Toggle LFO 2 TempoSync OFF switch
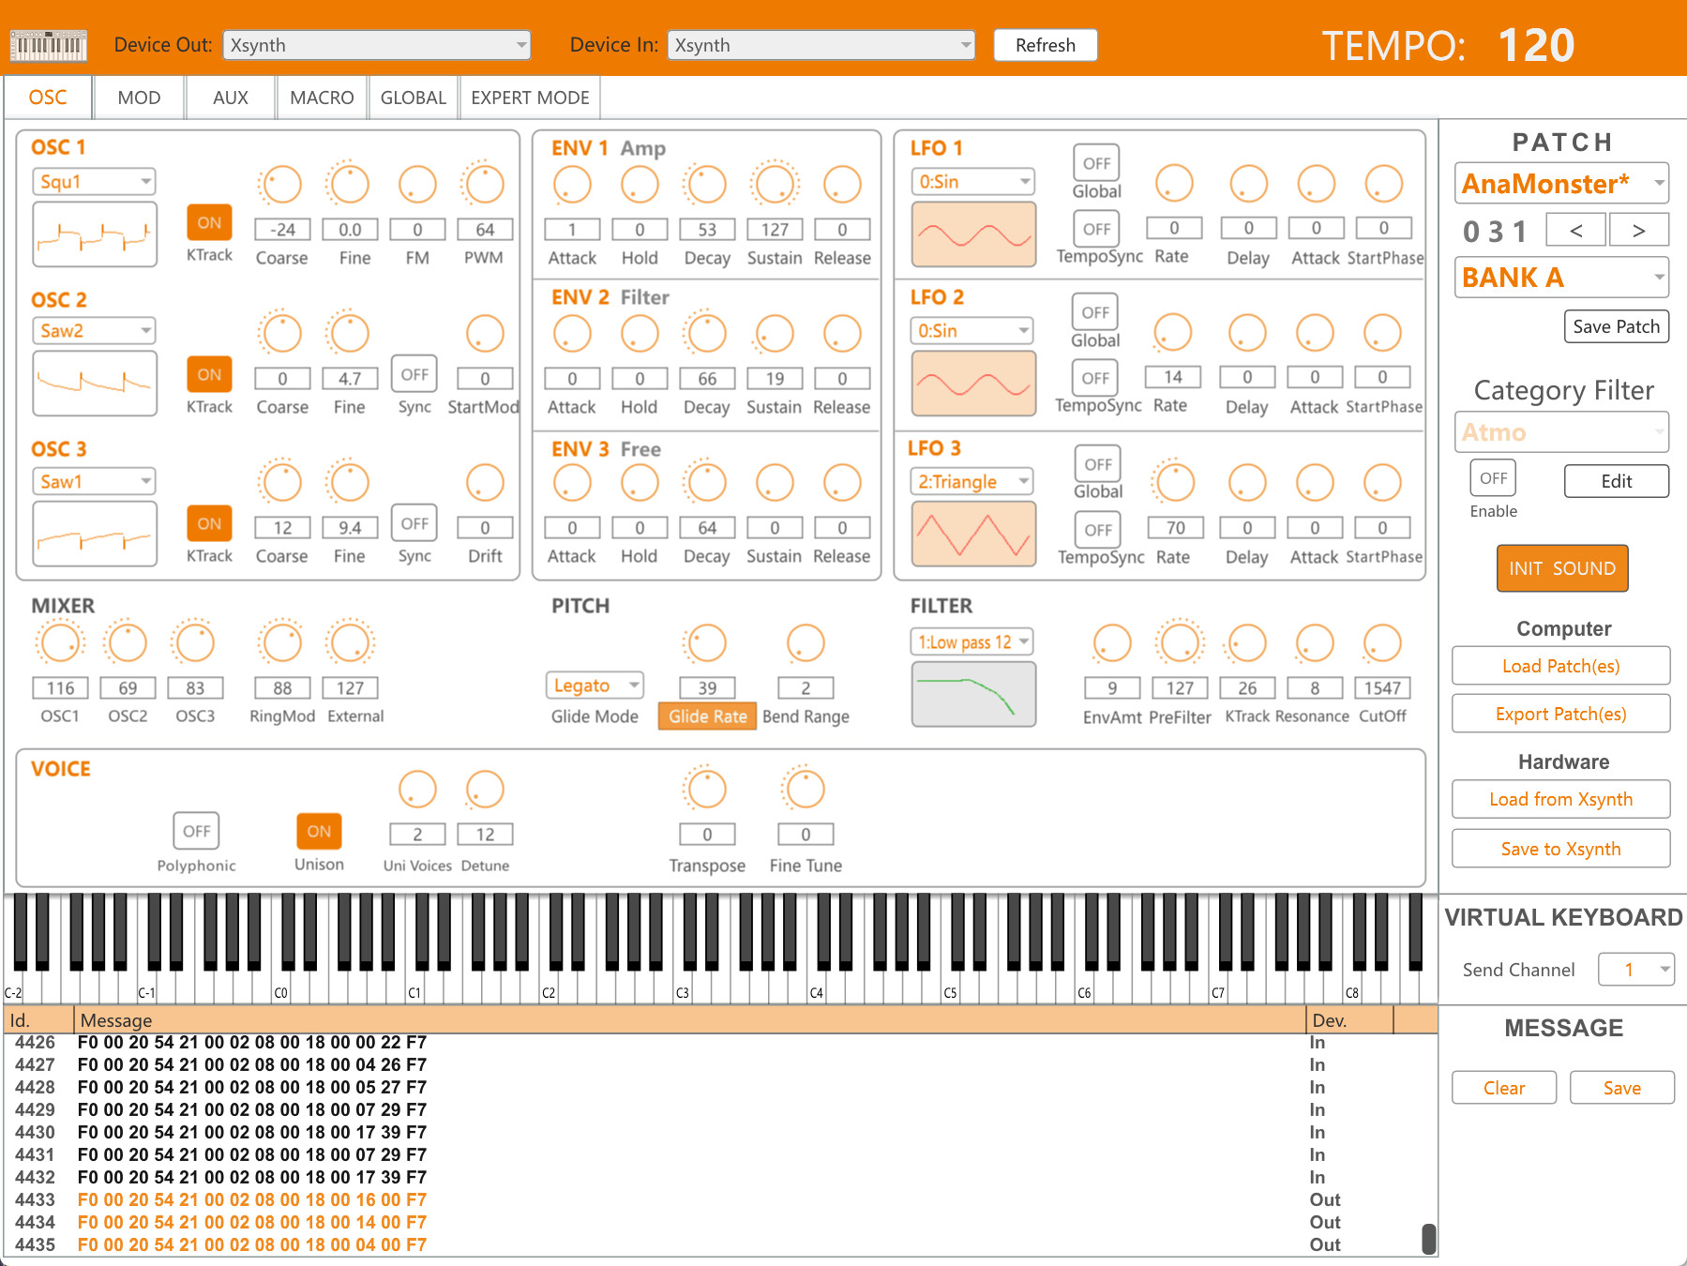The image size is (1687, 1266). coord(1095,378)
